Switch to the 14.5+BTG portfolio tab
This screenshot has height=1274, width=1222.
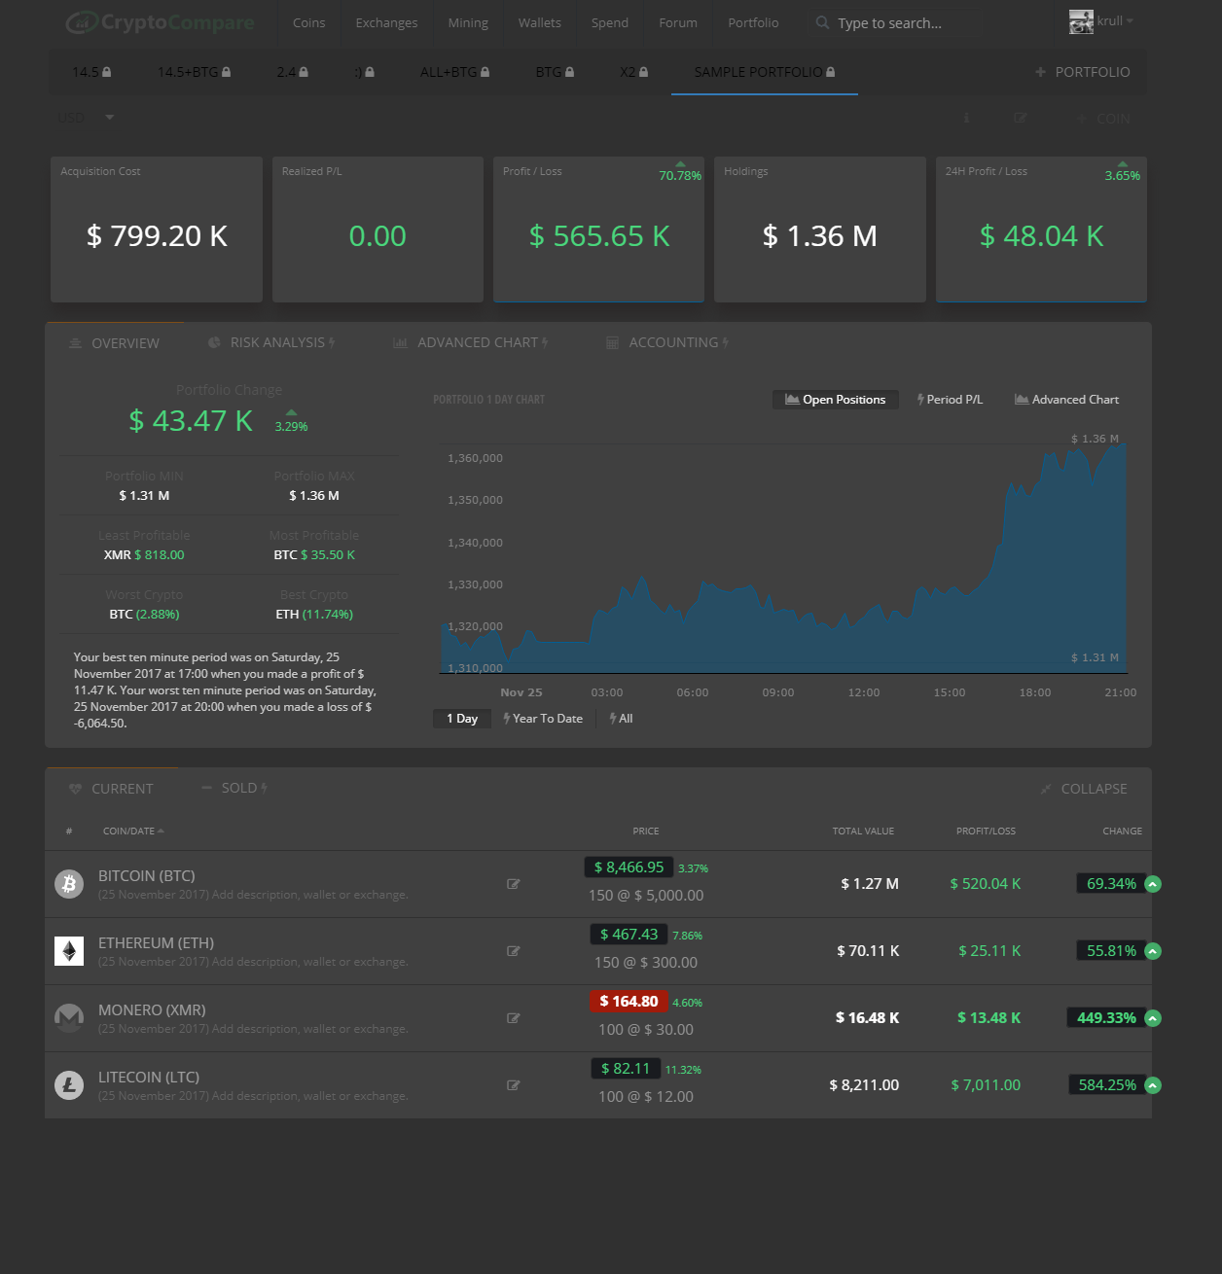(195, 72)
